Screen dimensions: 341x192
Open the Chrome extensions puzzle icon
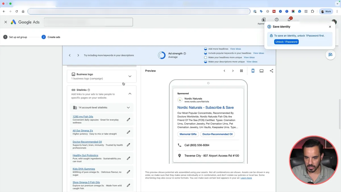[x=313, y=11]
